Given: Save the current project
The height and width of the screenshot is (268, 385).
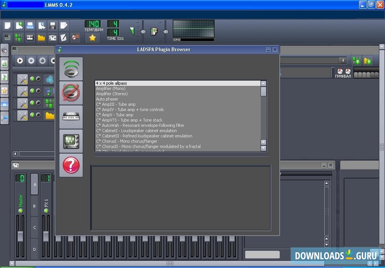Looking at the screenshot, I should click(52, 25).
